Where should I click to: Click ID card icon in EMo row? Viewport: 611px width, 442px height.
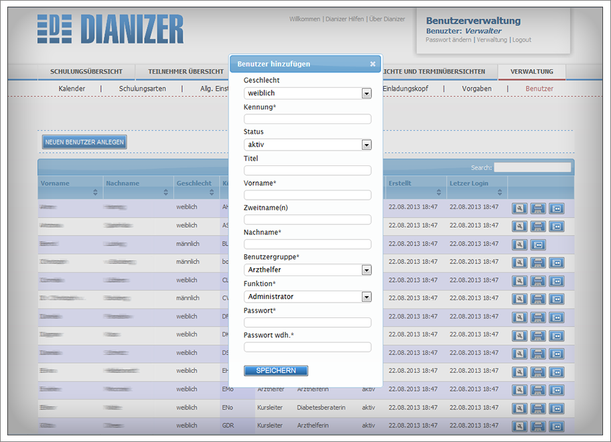[557, 390]
